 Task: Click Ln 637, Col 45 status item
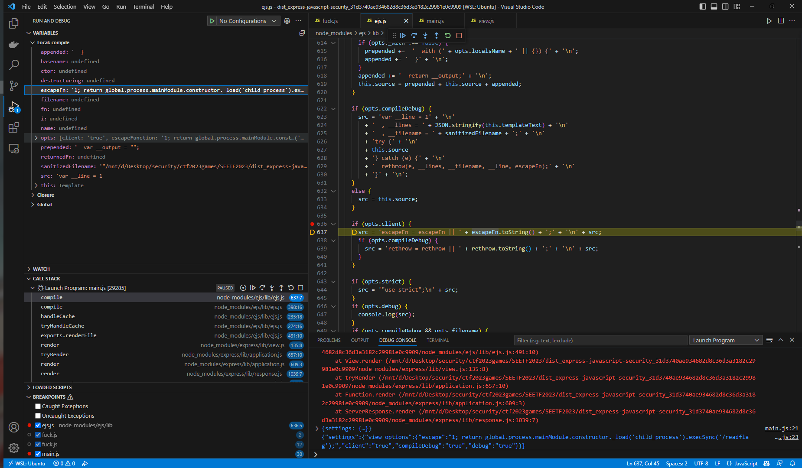click(x=643, y=463)
